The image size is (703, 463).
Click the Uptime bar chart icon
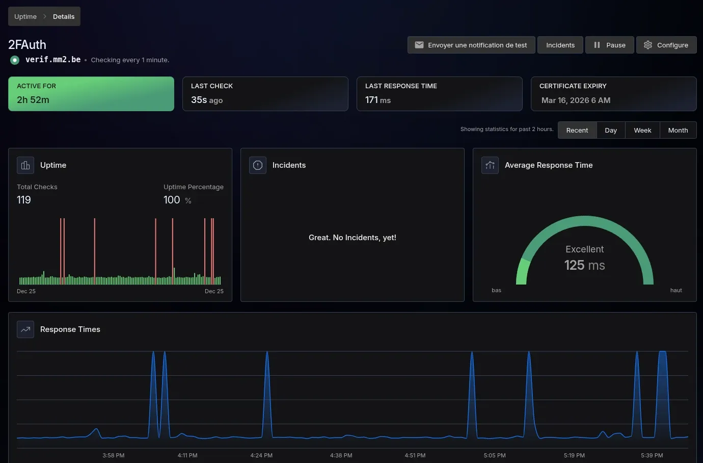point(25,165)
